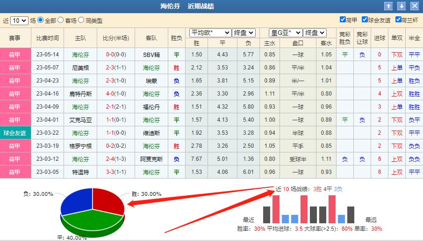Click the 胜: 30.00% pie label
The width and height of the screenshot is (423, 241).
click(146, 194)
